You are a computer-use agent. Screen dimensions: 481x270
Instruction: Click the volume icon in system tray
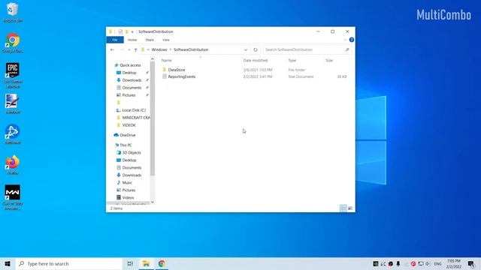pos(428,263)
